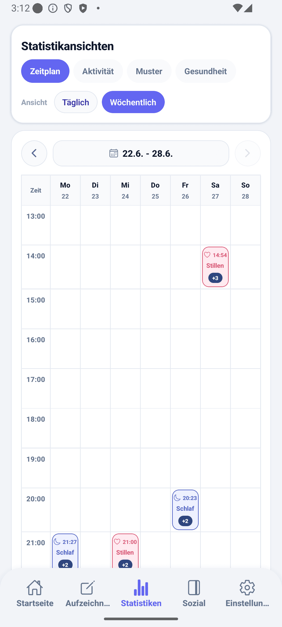Tap the calendar icon beside date range
The image size is (282, 627).
click(x=114, y=153)
